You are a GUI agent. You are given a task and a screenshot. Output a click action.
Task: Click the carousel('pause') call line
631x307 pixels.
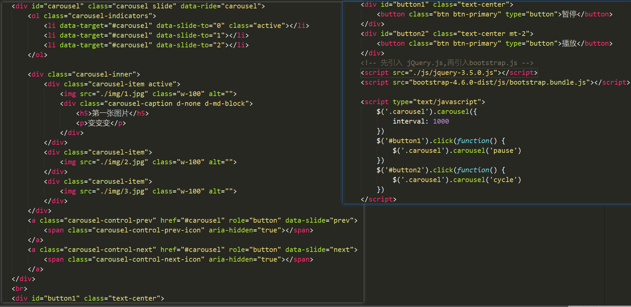(x=457, y=150)
